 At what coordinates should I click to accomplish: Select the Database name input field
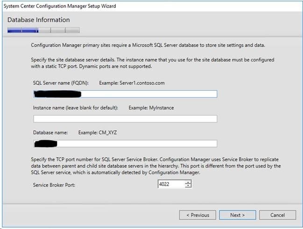[125, 144]
